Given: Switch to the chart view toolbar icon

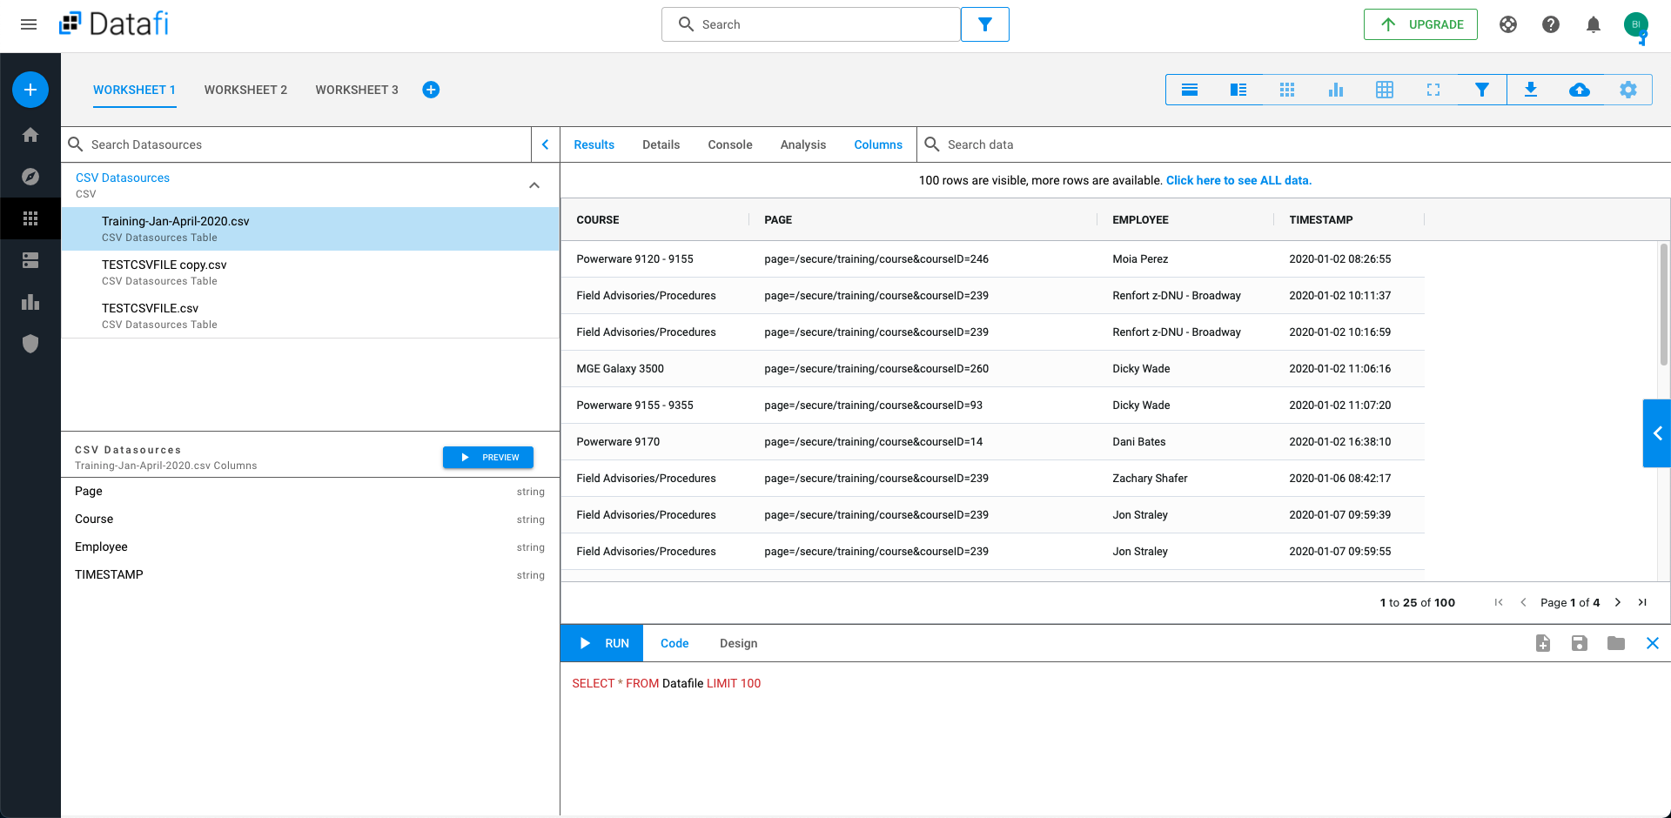Looking at the screenshot, I should (1336, 90).
